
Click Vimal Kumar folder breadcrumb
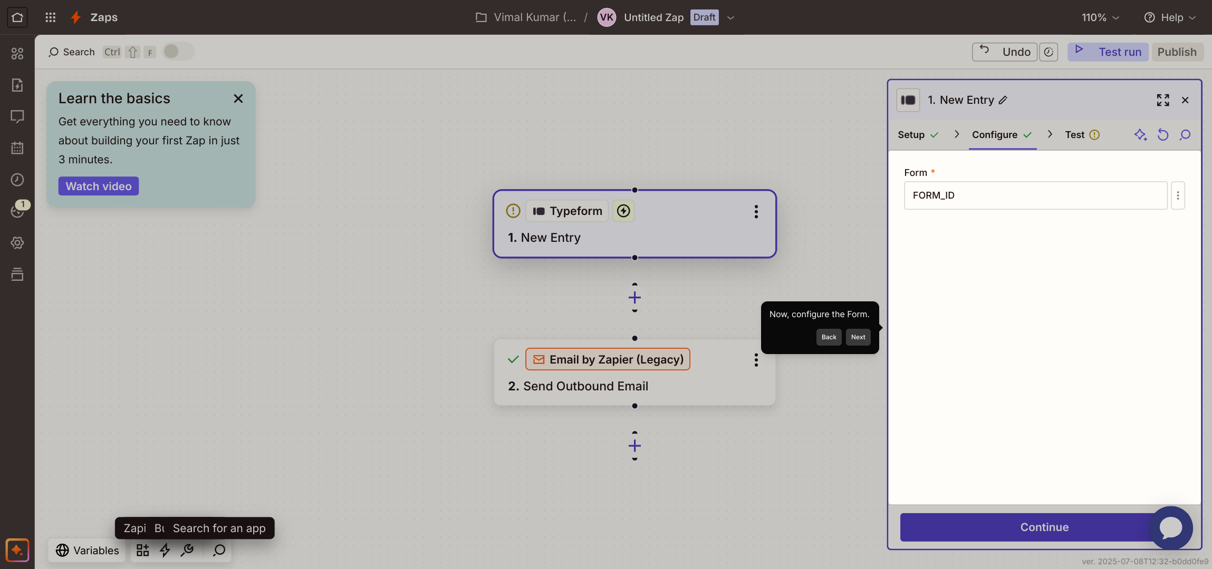[x=526, y=17]
